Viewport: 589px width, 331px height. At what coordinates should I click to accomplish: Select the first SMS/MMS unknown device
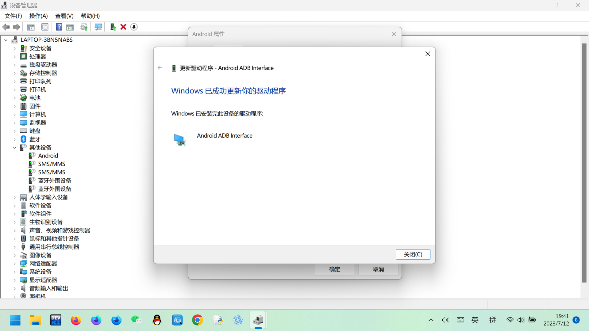(52, 164)
